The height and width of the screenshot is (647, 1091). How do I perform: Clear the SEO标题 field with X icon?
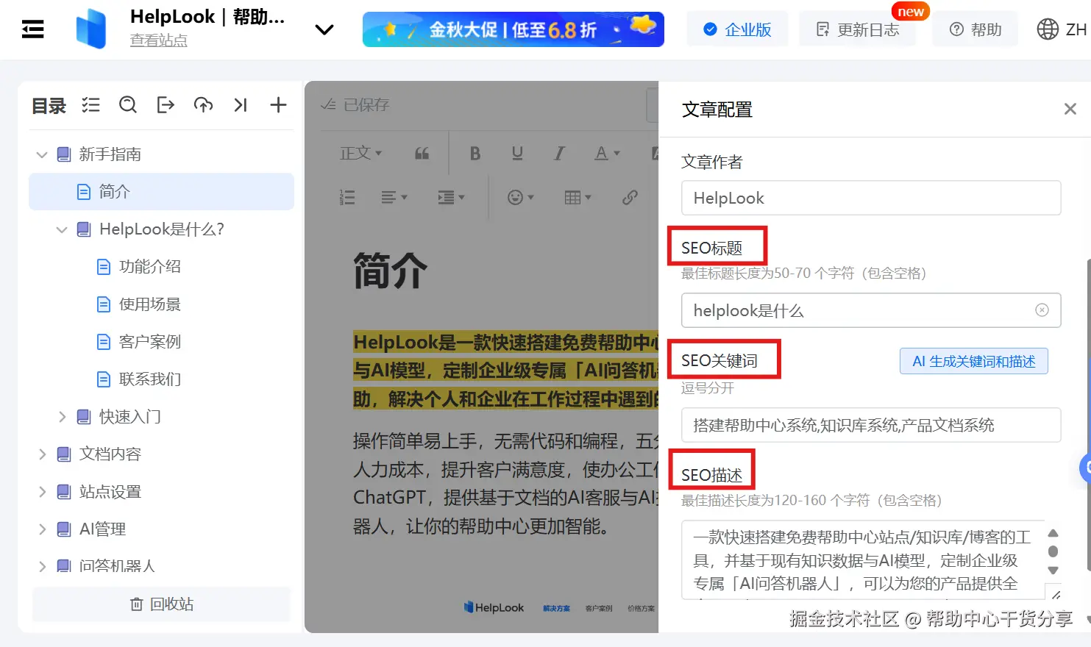click(x=1042, y=310)
